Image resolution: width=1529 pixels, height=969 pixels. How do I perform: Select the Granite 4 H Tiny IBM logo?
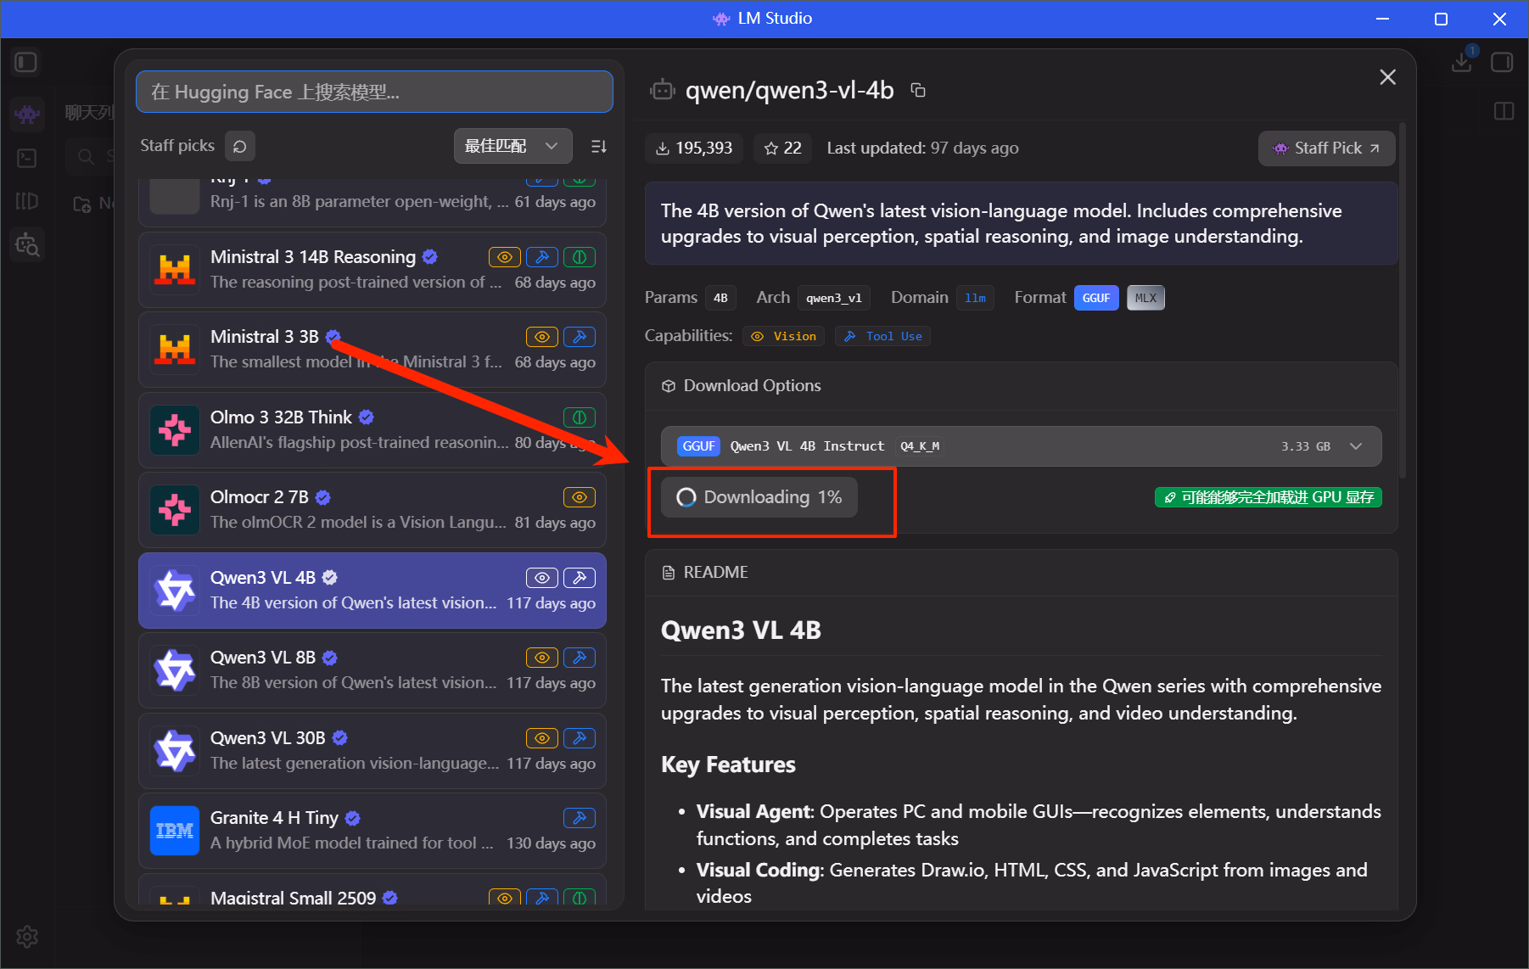pyautogui.click(x=175, y=831)
